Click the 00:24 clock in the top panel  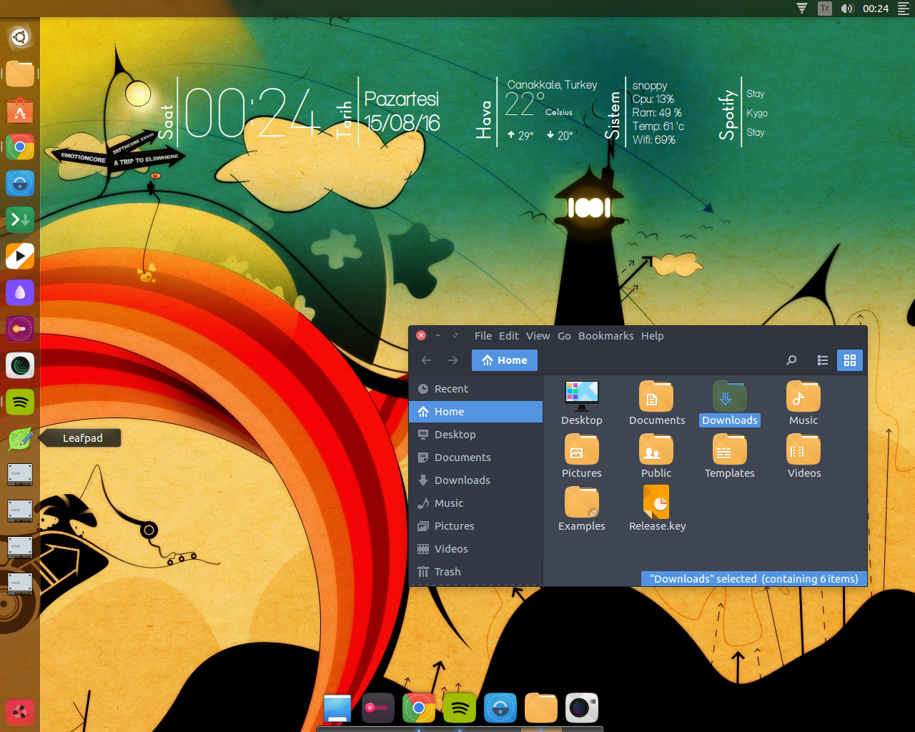click(x=876, y=9)
